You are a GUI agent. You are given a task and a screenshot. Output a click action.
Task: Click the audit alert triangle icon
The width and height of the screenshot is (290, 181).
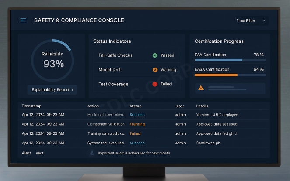[92, 153]
